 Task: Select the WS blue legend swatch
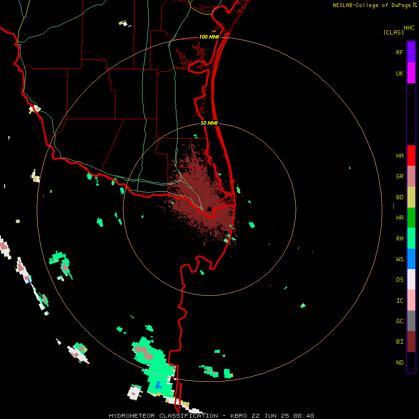[411, 259]
